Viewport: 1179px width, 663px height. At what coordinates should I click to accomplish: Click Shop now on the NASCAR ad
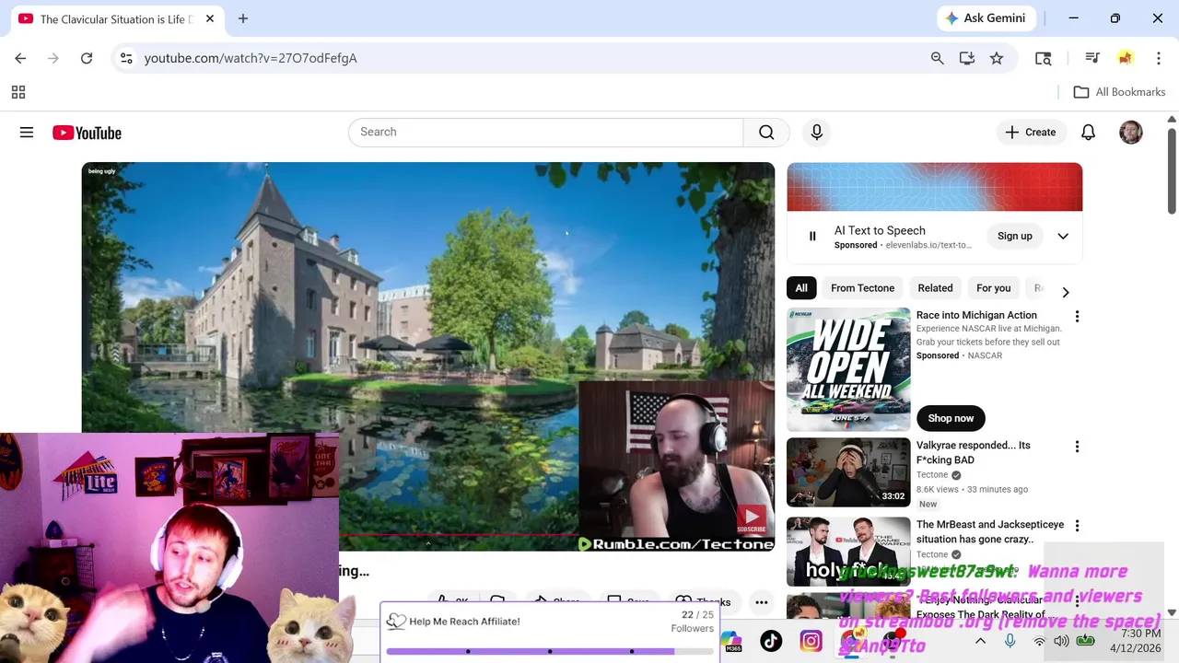pos(951,418)
